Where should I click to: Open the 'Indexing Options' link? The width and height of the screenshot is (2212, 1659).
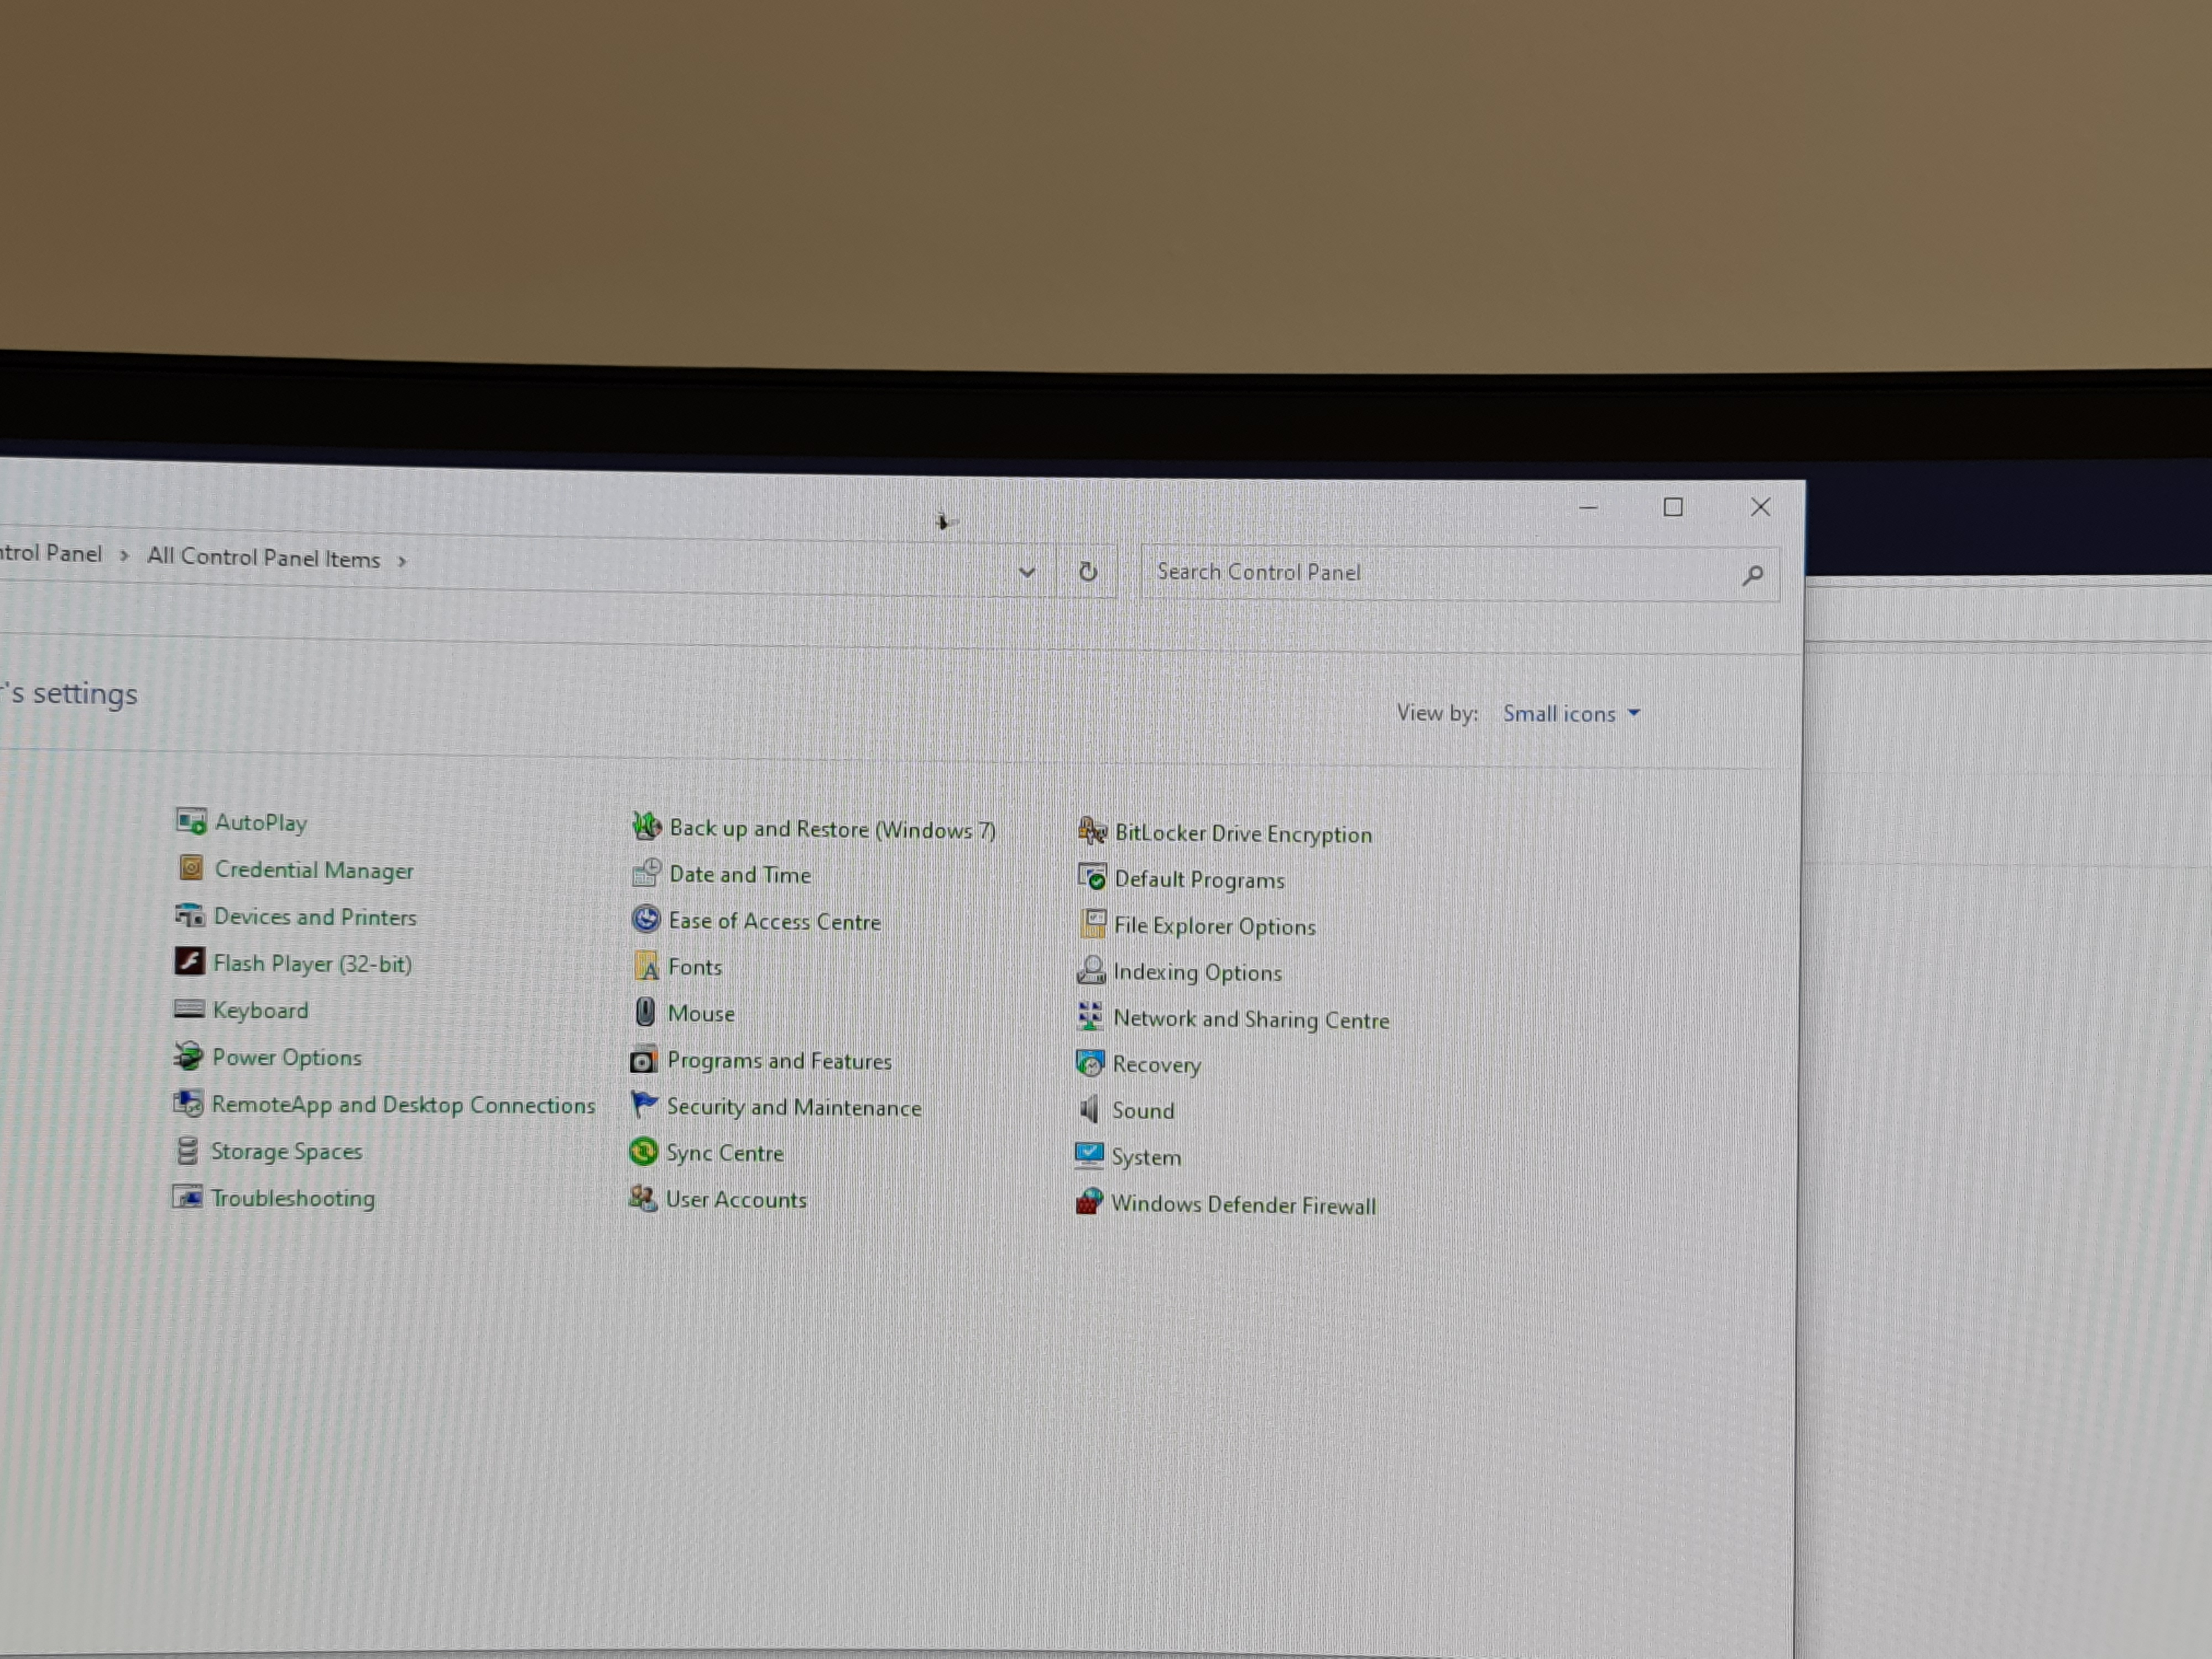pos(1197,972)
